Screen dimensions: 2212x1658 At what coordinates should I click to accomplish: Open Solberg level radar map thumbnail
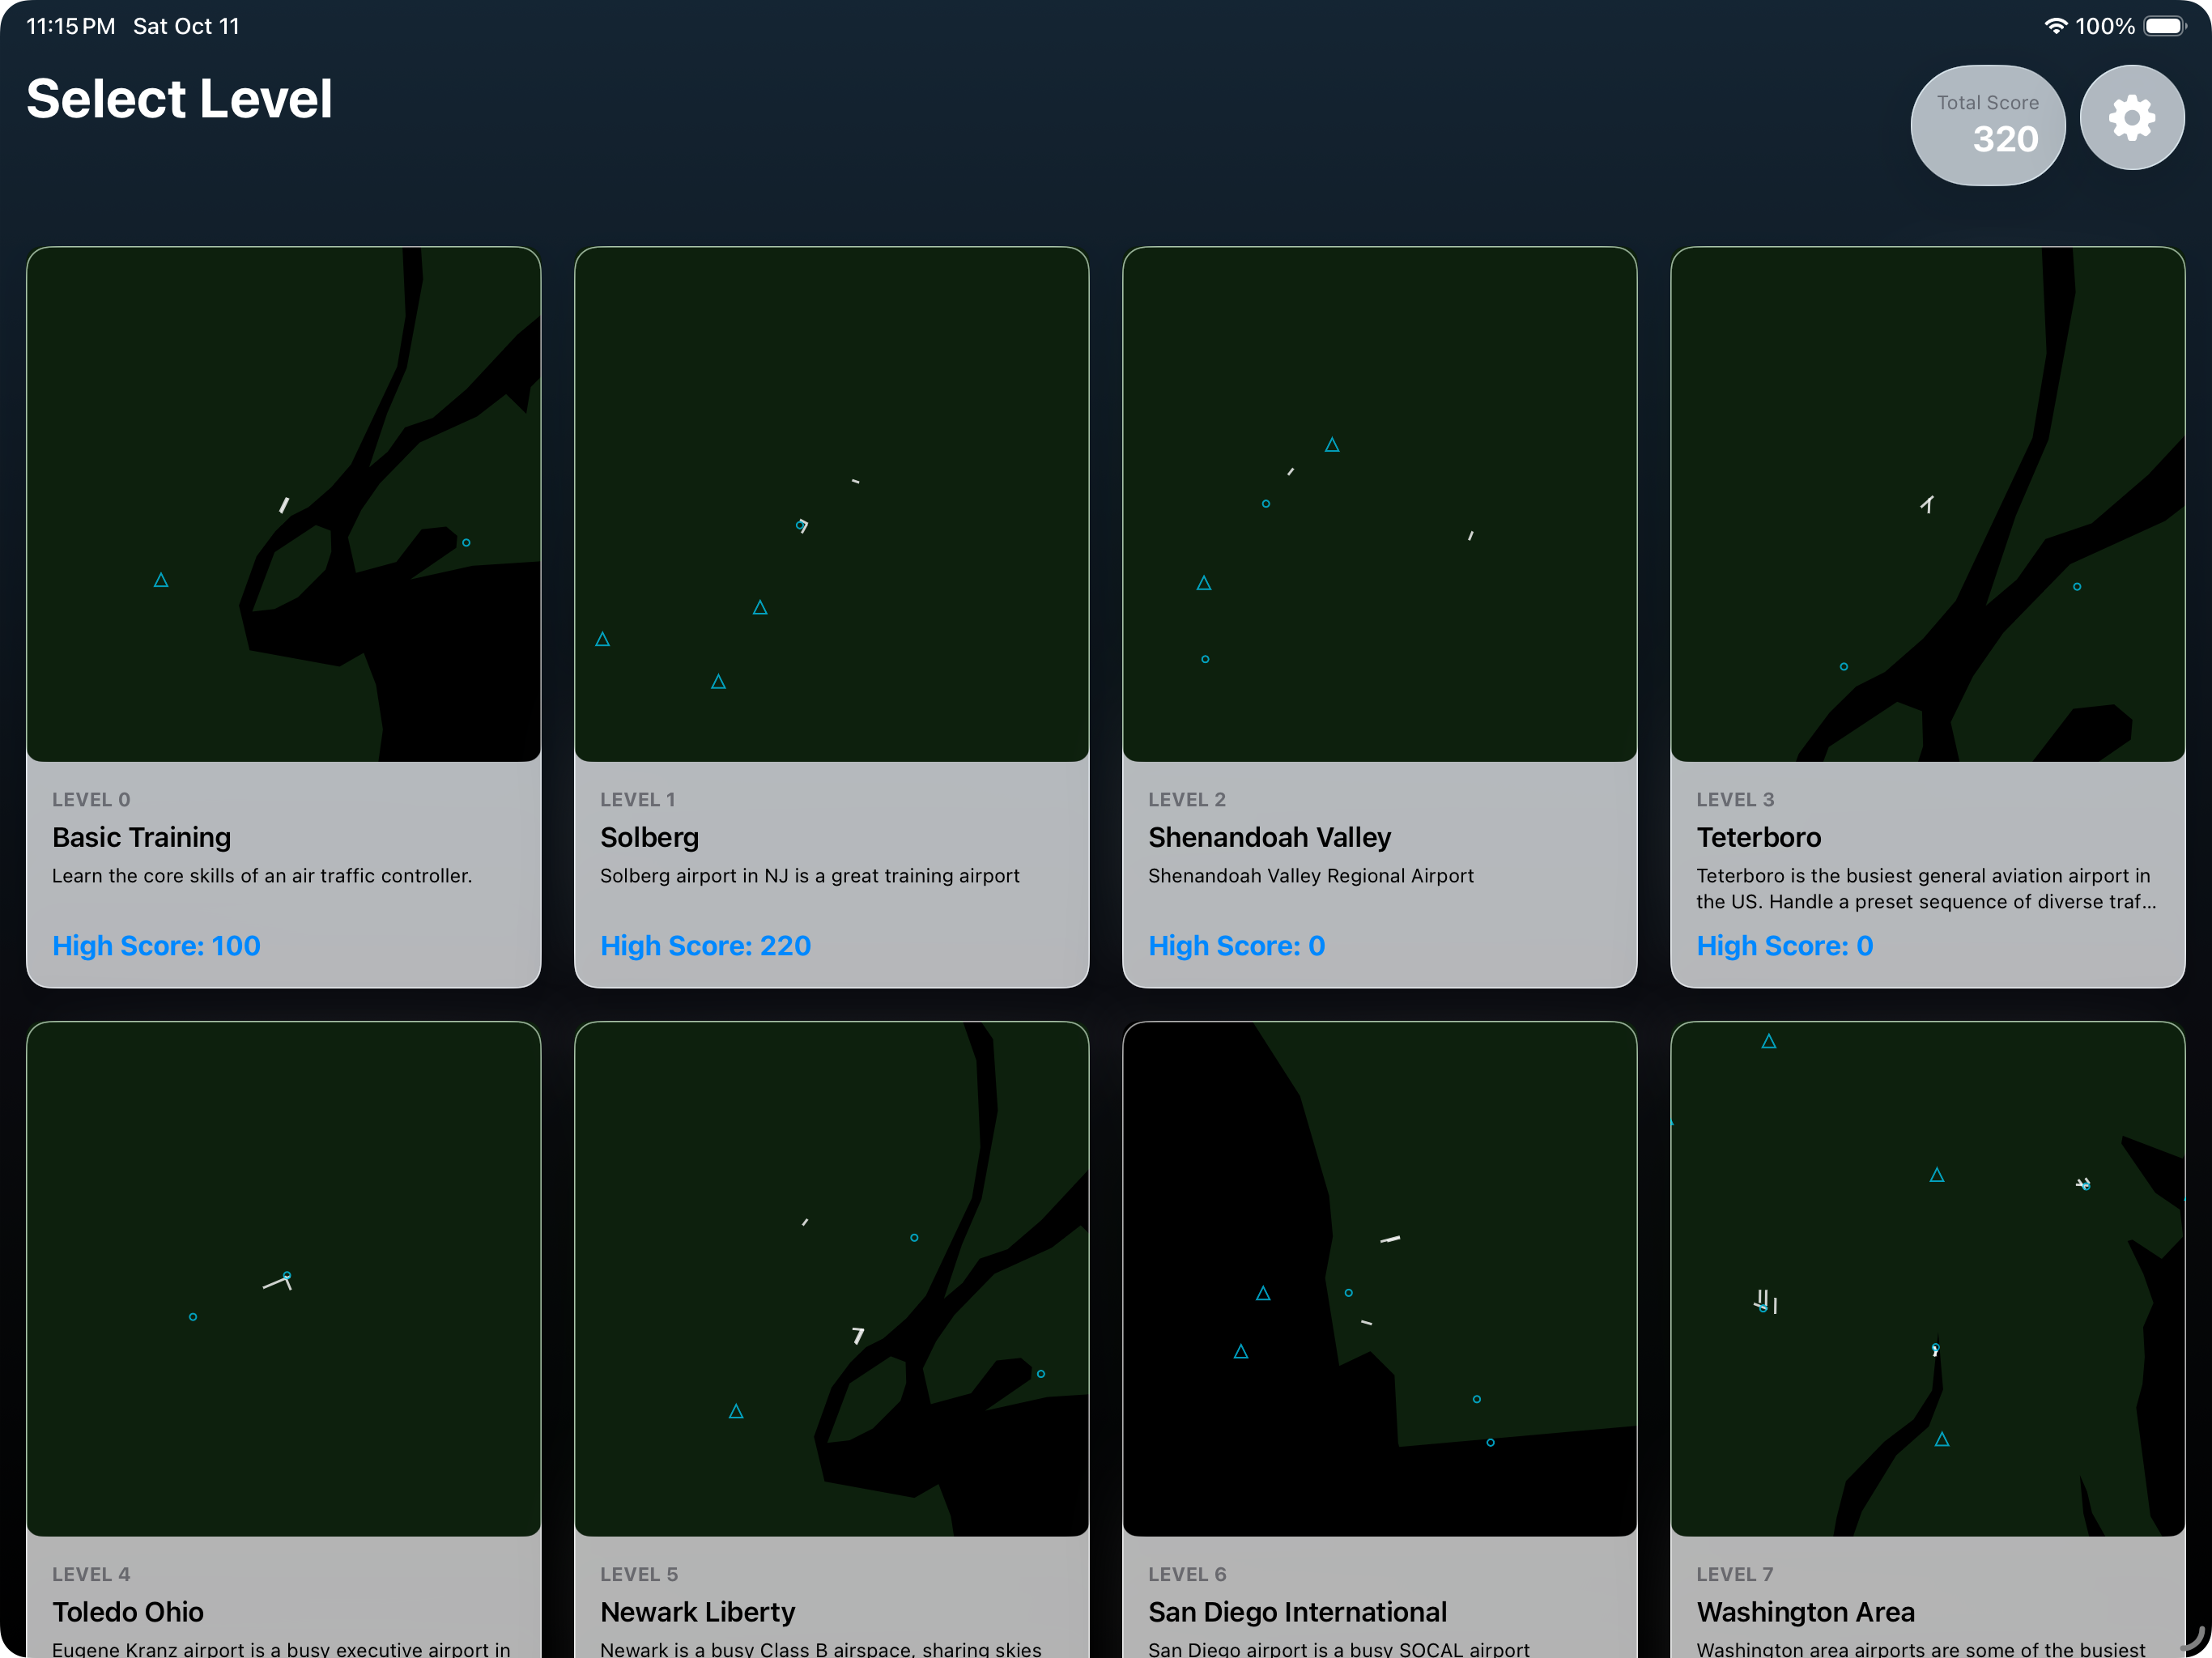831,504
